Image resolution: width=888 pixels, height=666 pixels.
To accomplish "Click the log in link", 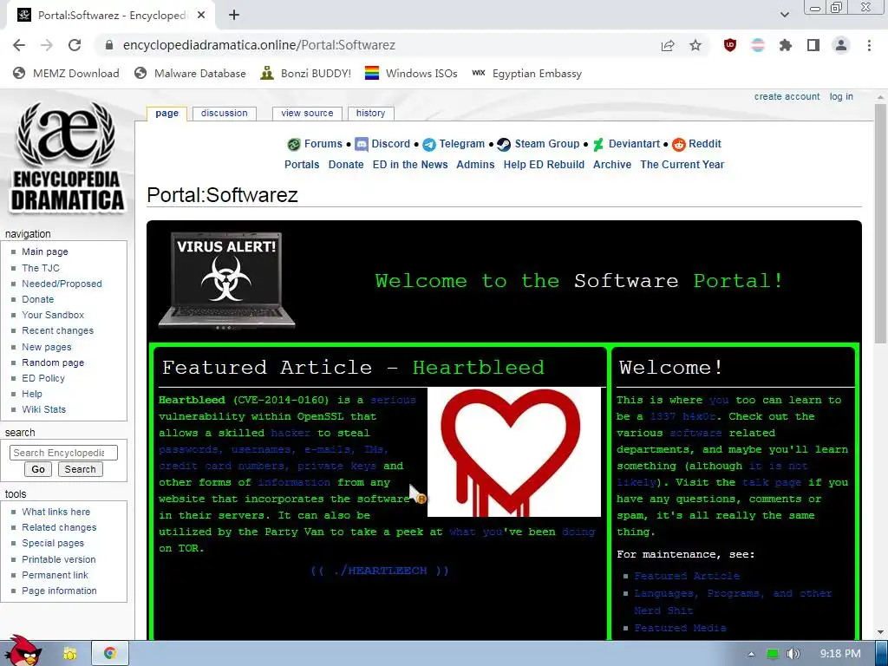I will coord(841,97).
